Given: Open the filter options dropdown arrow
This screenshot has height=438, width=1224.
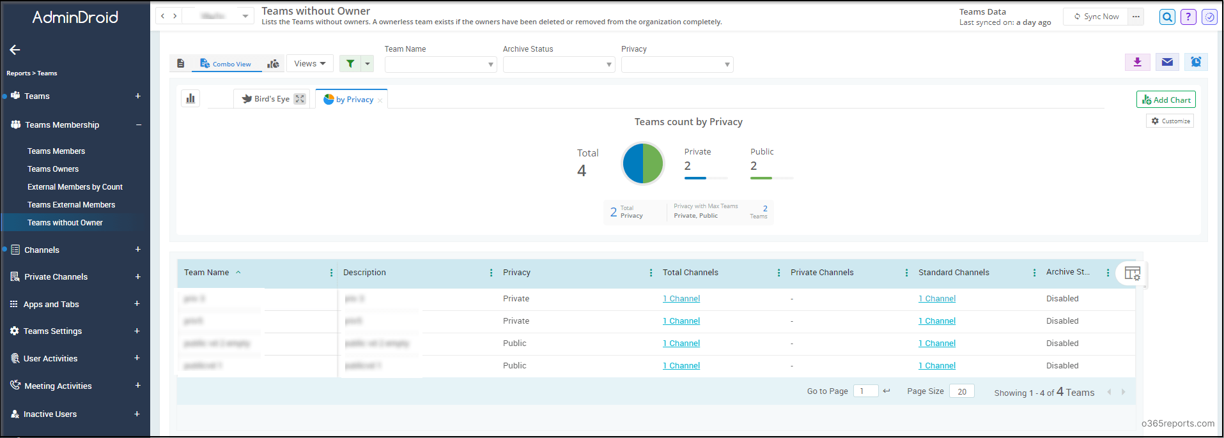Looking at the screenshot, I should click(x=368, y=63).
